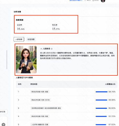Open the blue help link at top
The image size is (119, 126).
click(76, 1)
